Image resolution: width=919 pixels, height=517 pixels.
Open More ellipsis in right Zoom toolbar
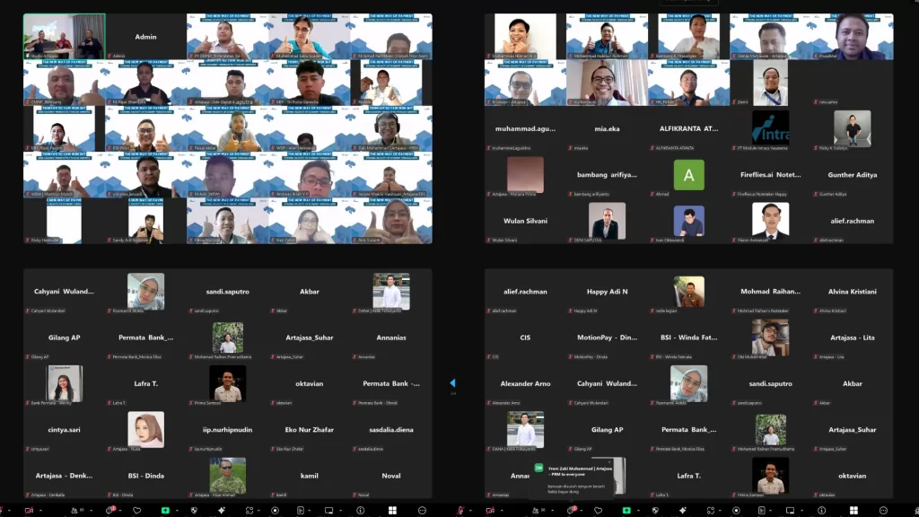tap(883, 511)
